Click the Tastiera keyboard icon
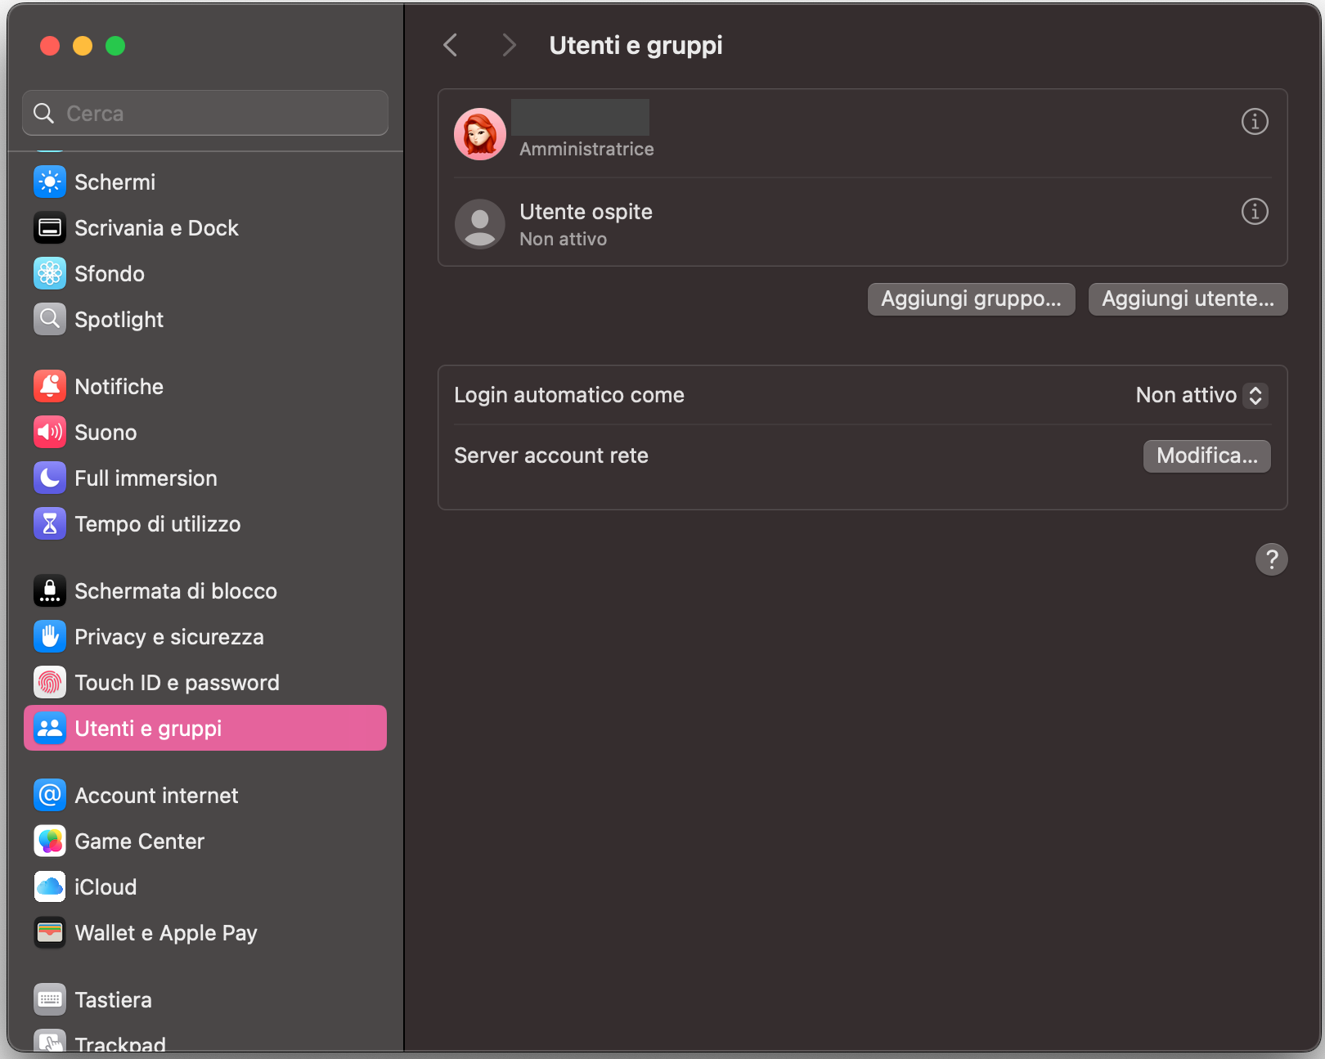The width and height of the screenshot is (1325, 1059). [x=50, y=999]
